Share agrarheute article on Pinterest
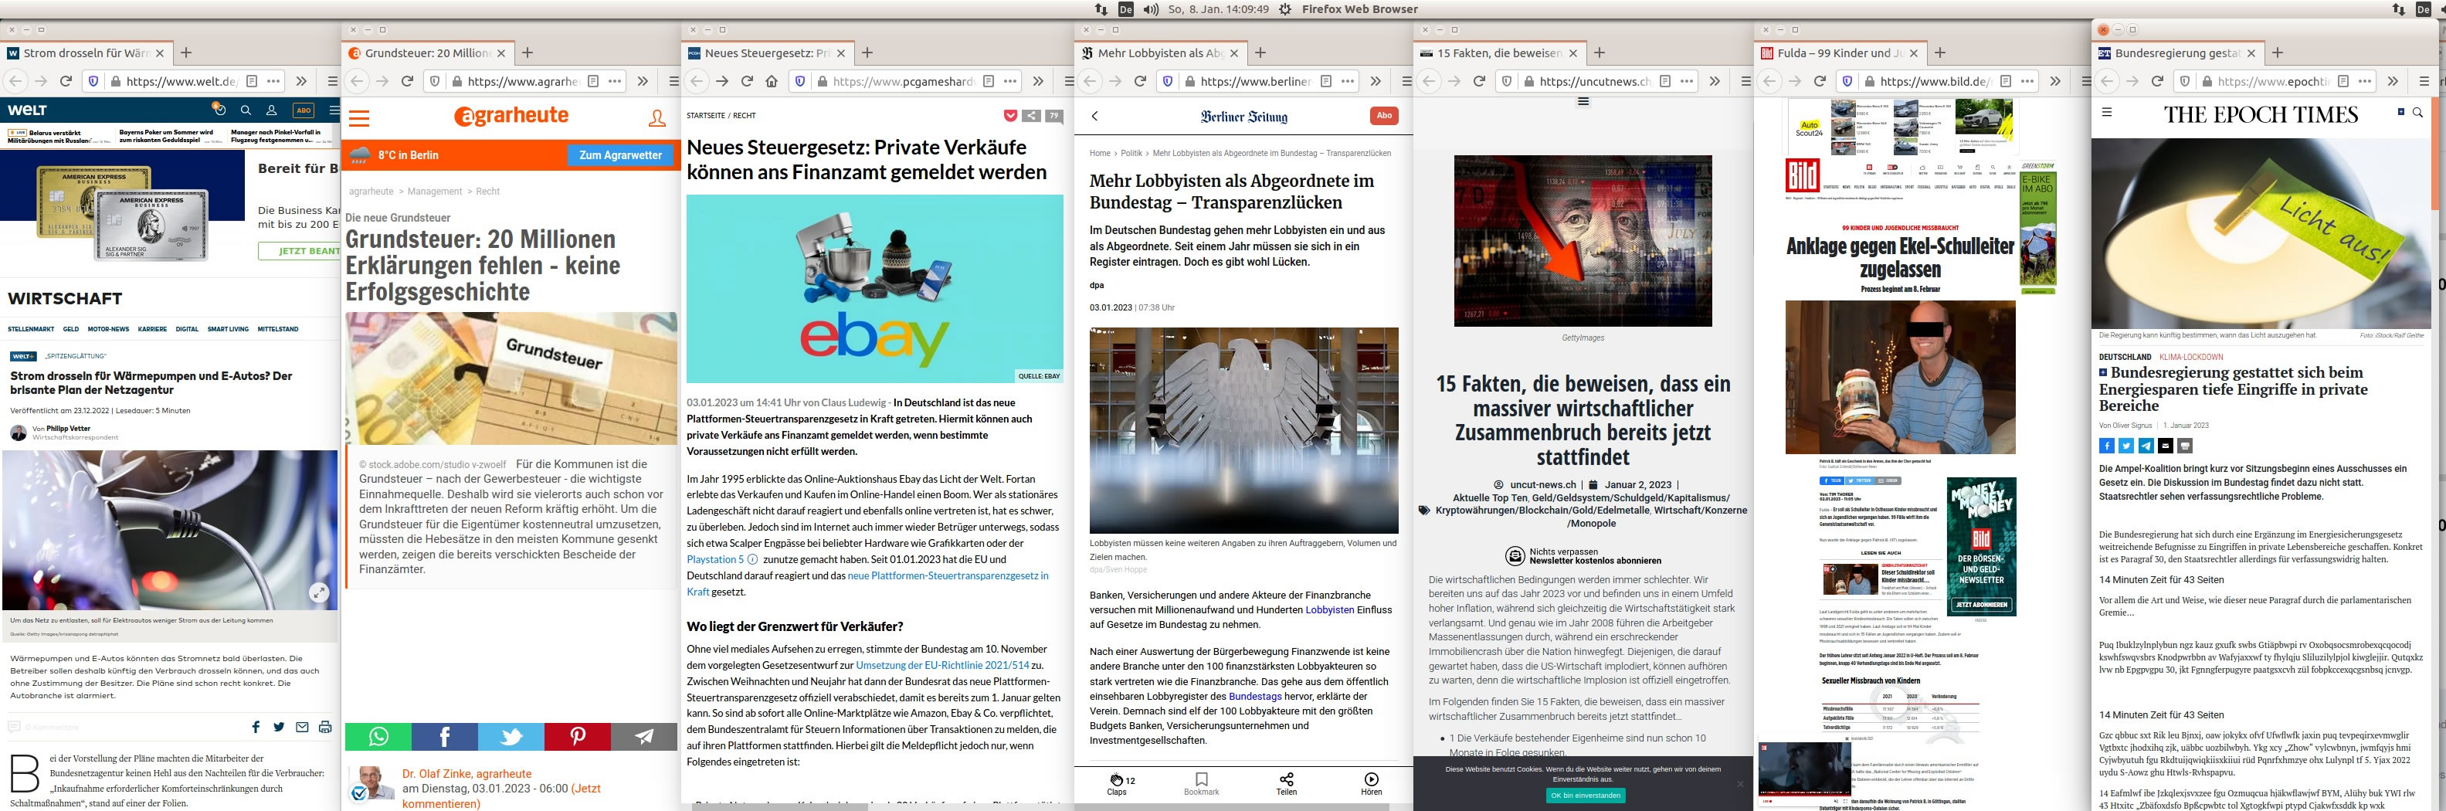Screen dimensions: 2446x811 point(577,736)
